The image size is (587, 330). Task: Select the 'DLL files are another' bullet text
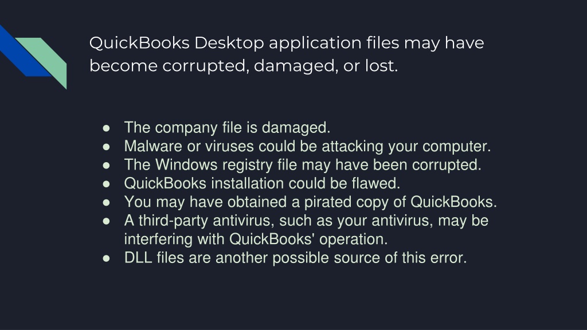coord(295,258)
